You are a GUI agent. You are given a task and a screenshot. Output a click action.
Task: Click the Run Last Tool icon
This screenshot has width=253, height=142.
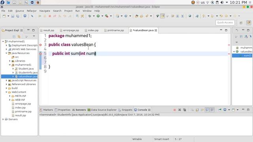(106, 16)
